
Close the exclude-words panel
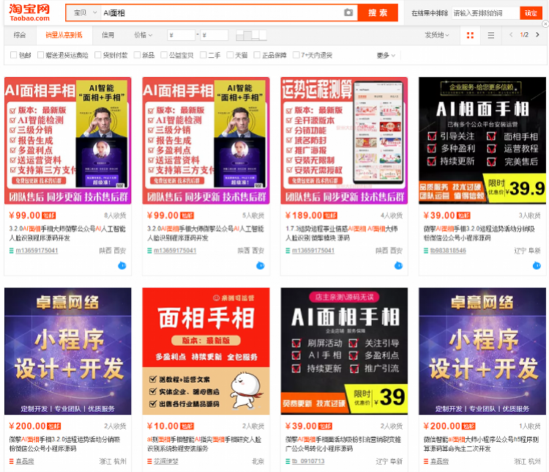pyautogui.click(x=545, y=24)
